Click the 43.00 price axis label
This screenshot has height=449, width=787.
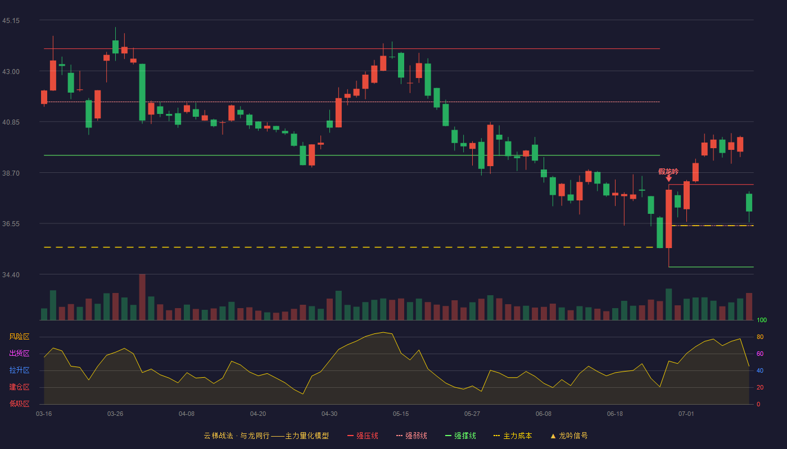point(11,71)
